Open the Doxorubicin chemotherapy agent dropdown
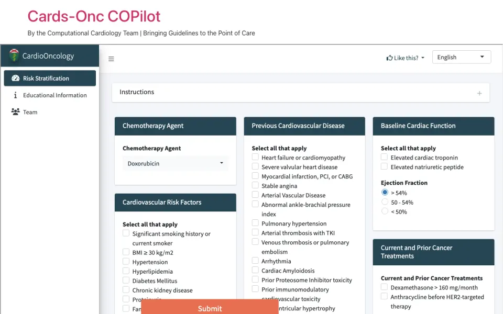The height and width of the screenshot is (314, 503). (x=176, y=163)
